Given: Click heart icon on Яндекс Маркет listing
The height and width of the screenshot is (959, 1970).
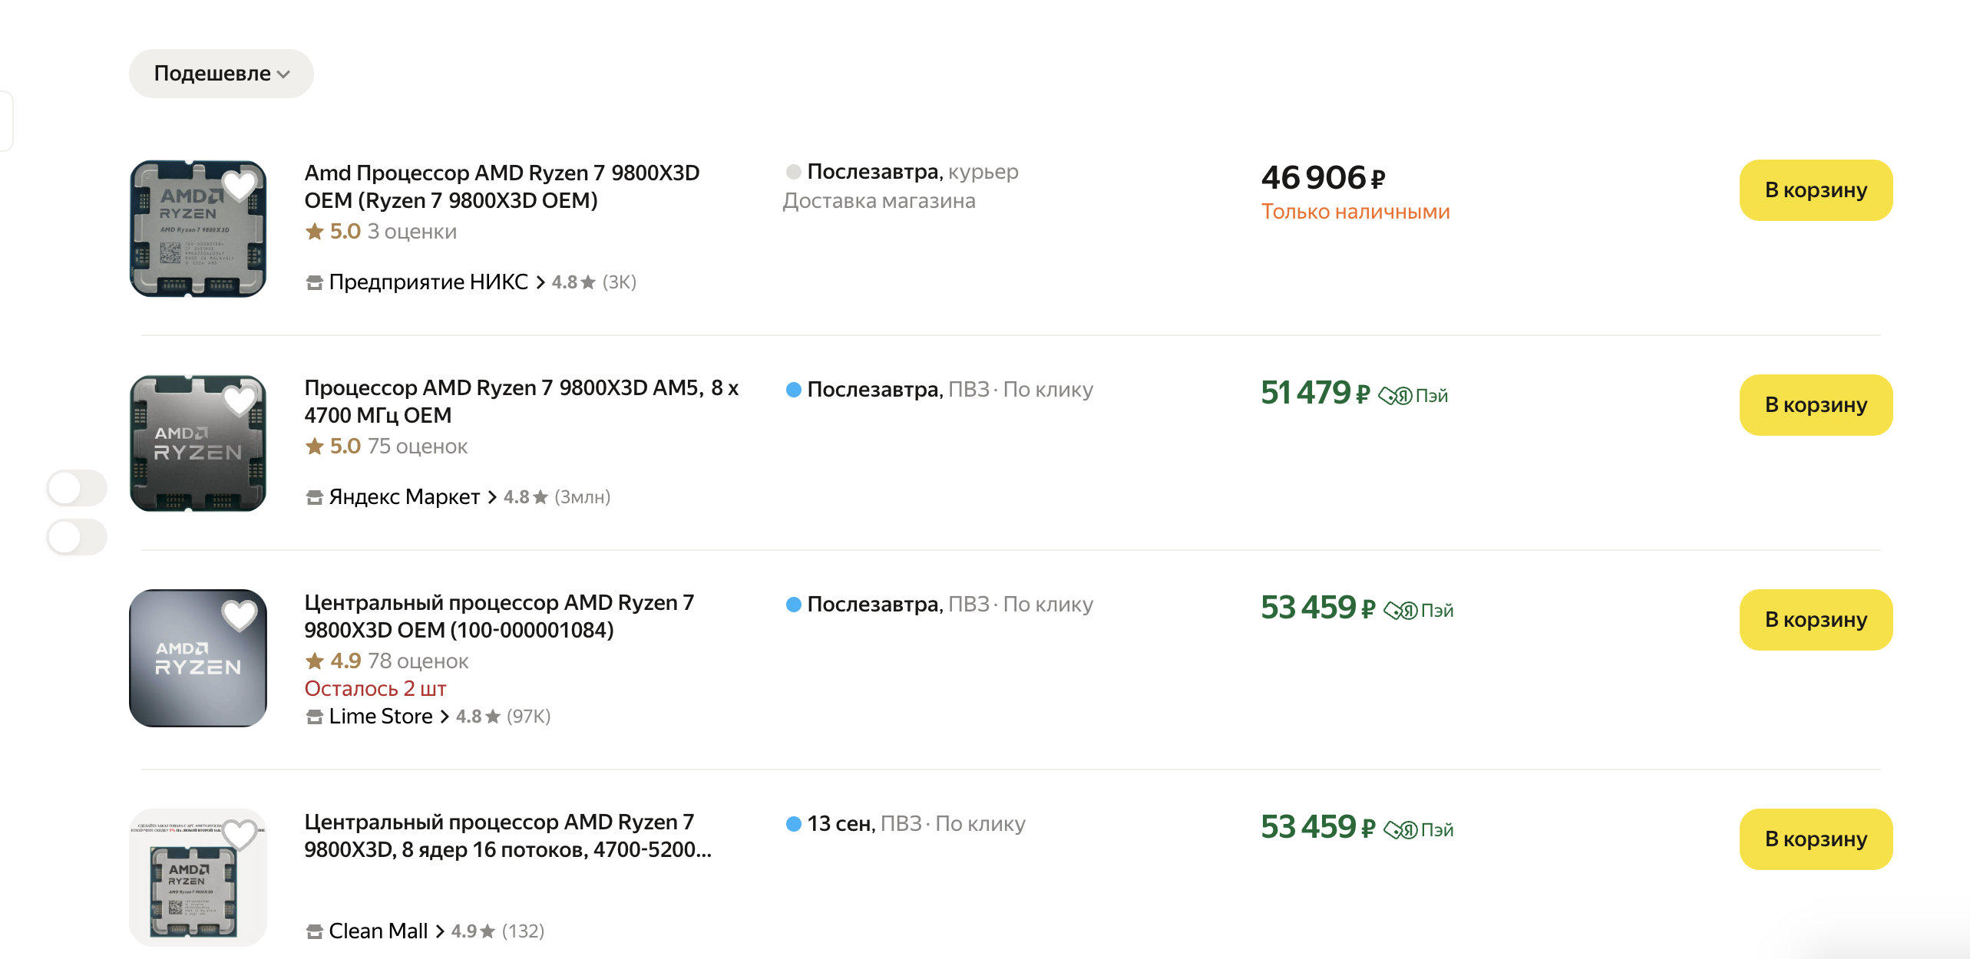Looking at the screenshot, I should click(x=239, y=400).
